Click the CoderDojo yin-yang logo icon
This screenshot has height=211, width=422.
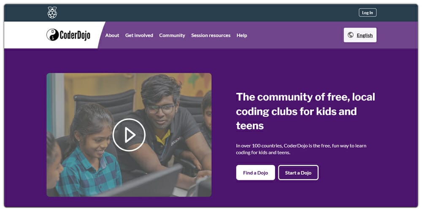[52, 35]
